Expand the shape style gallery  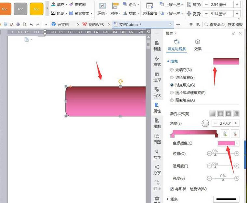click(x=47, y=8)
